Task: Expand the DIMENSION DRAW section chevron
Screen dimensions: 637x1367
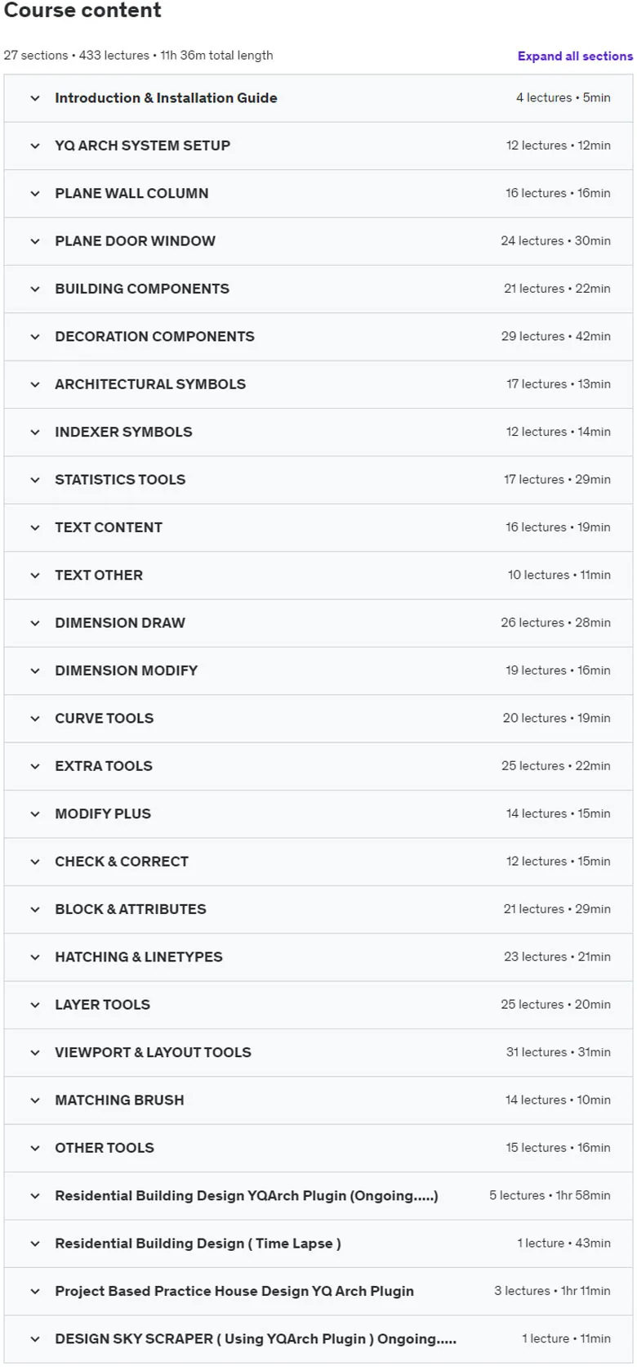Action: (35, 623)
